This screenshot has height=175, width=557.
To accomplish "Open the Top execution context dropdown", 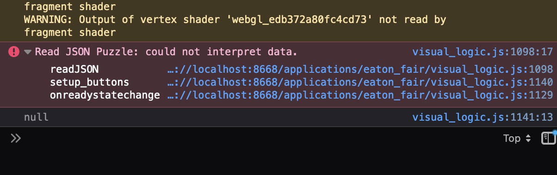I will coord(517,138).
